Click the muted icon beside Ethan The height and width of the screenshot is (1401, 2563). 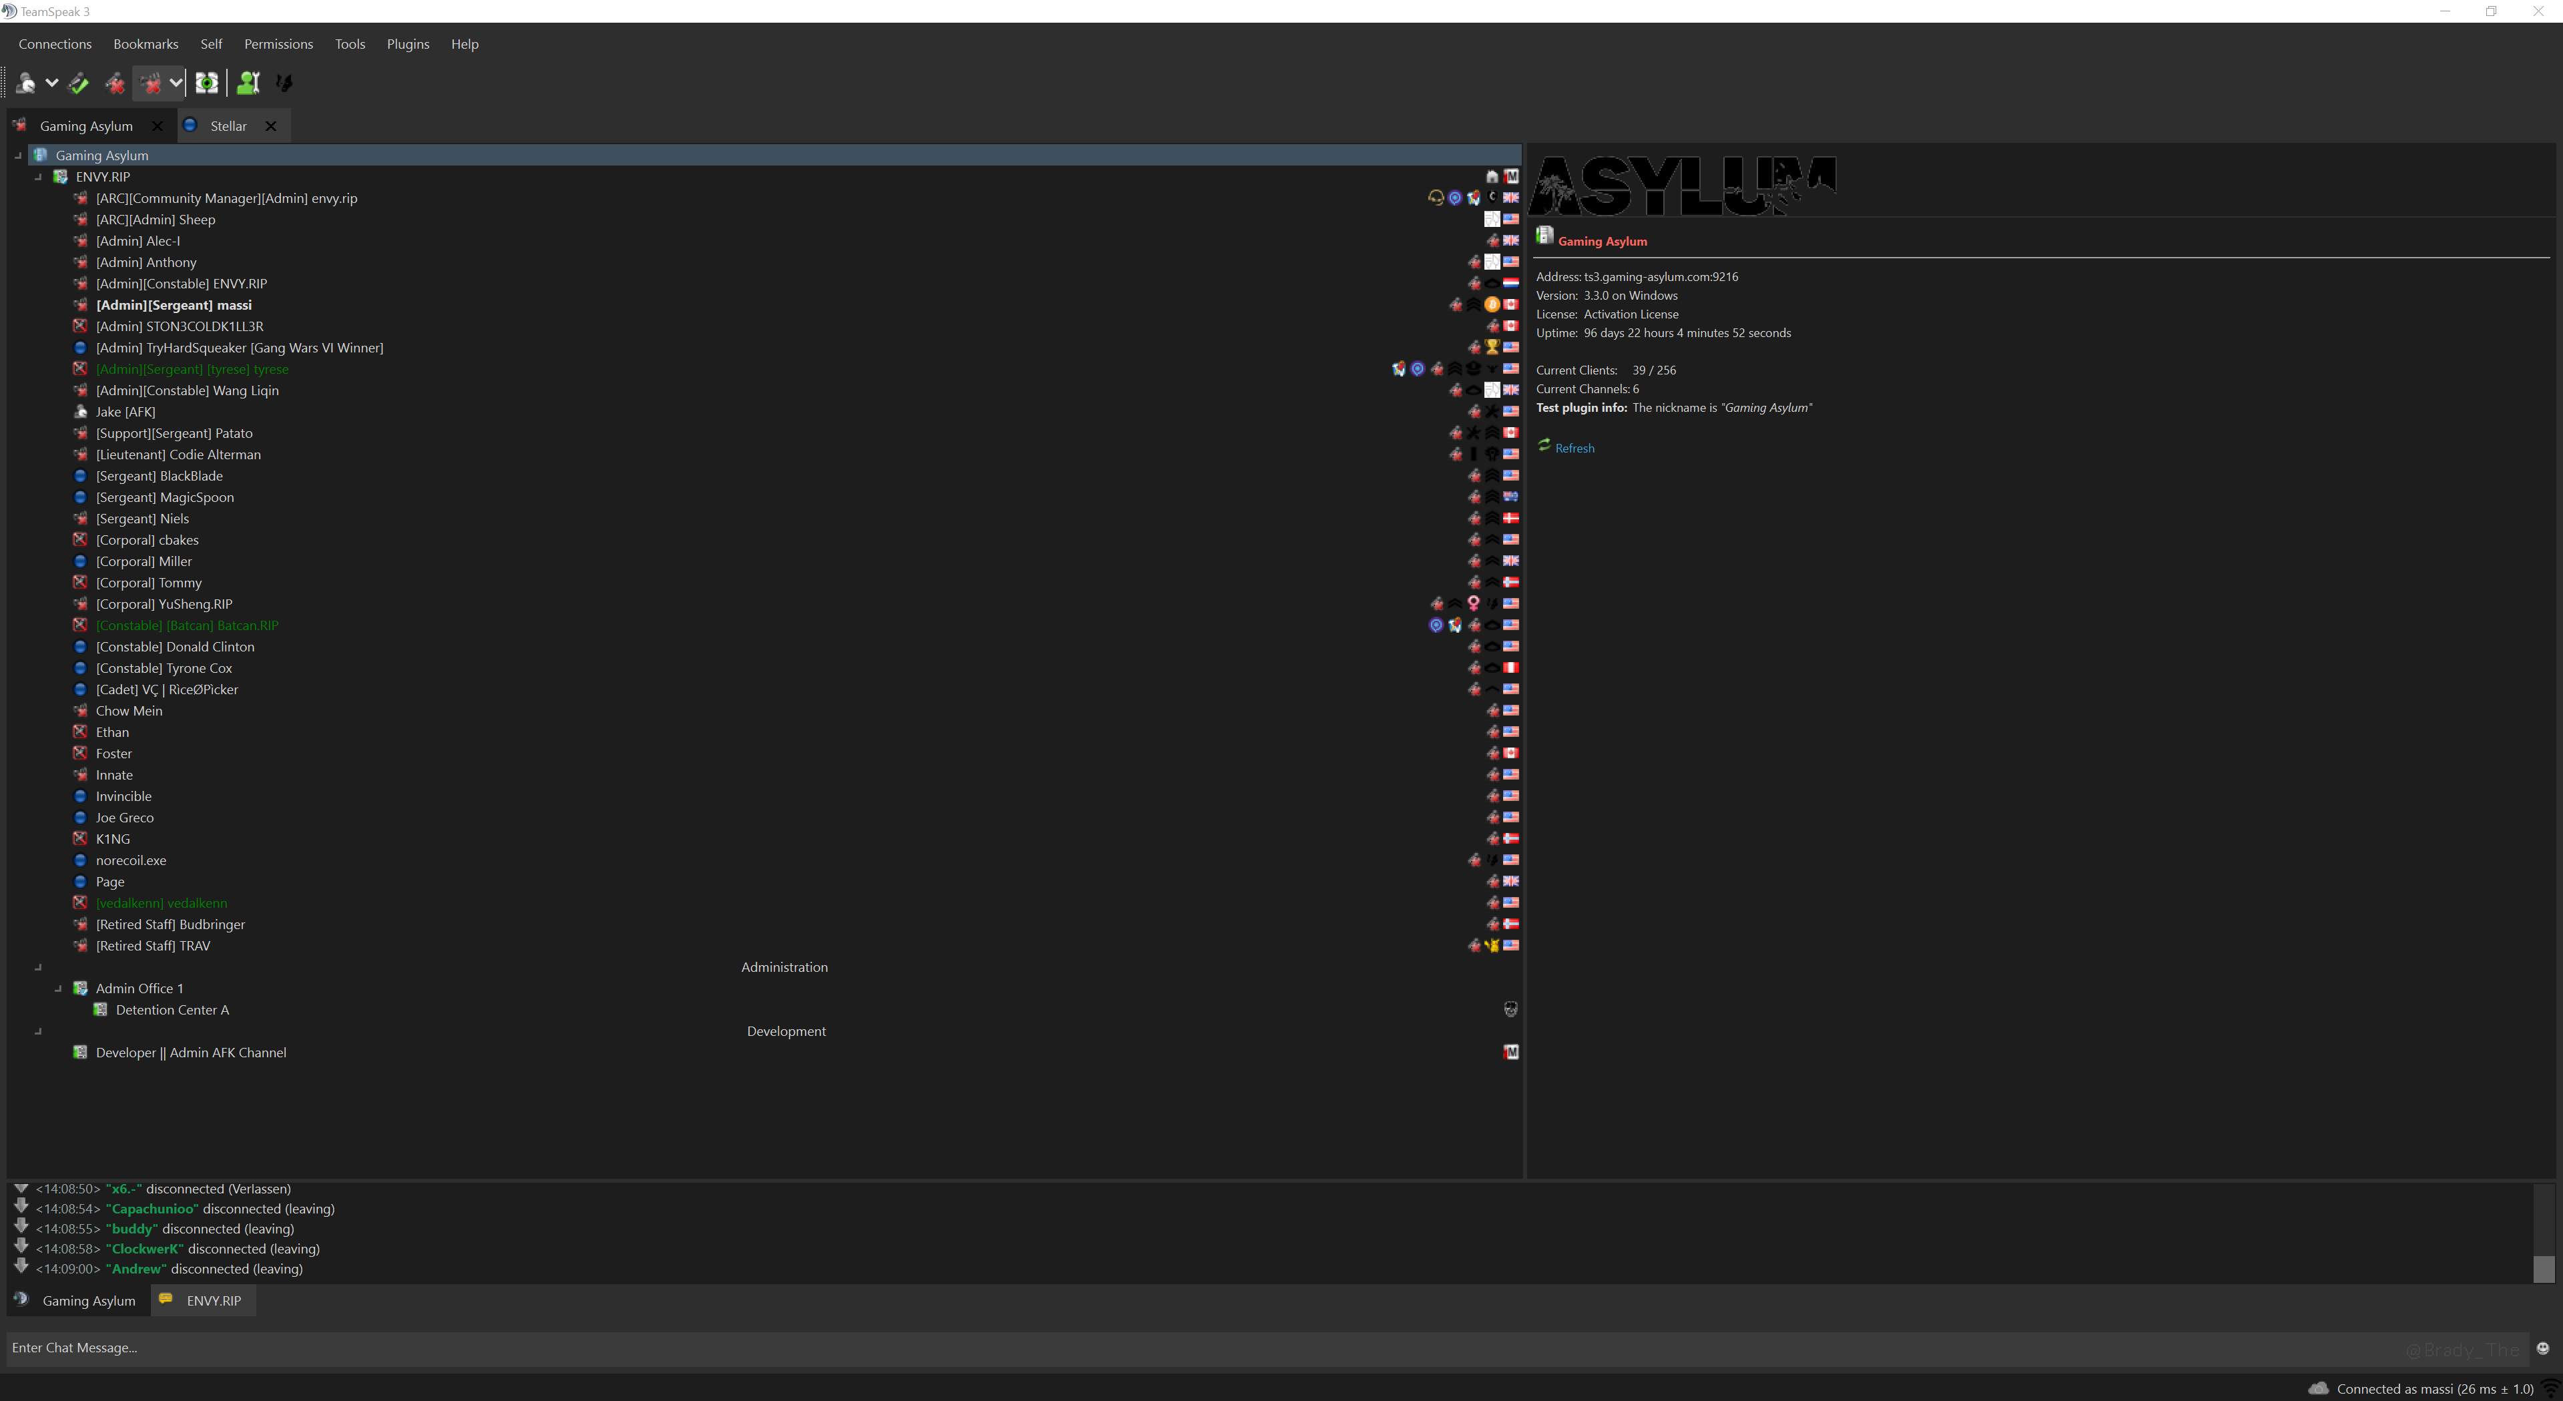tap(81, 732)
